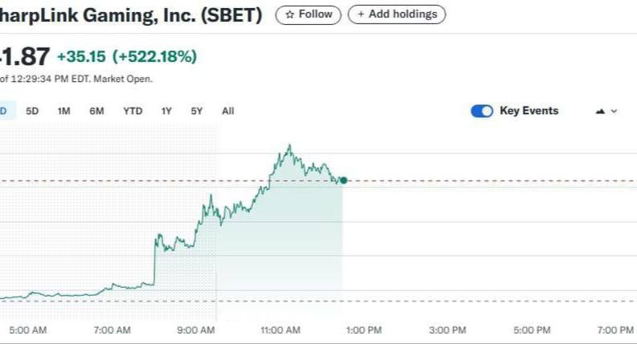Show the YTD chart range

coord(133,111)
